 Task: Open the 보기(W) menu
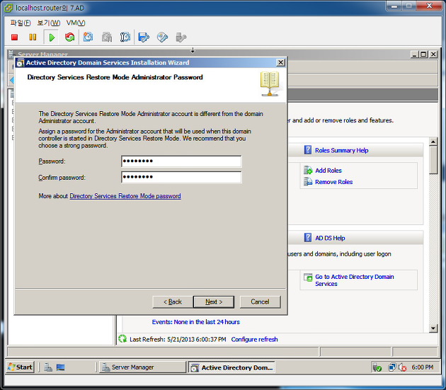click(49, 23)
